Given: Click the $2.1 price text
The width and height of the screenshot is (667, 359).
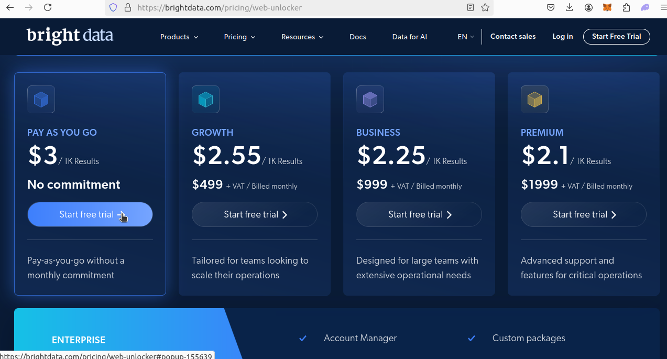Looking at the screenshot, I should [545, 155].
